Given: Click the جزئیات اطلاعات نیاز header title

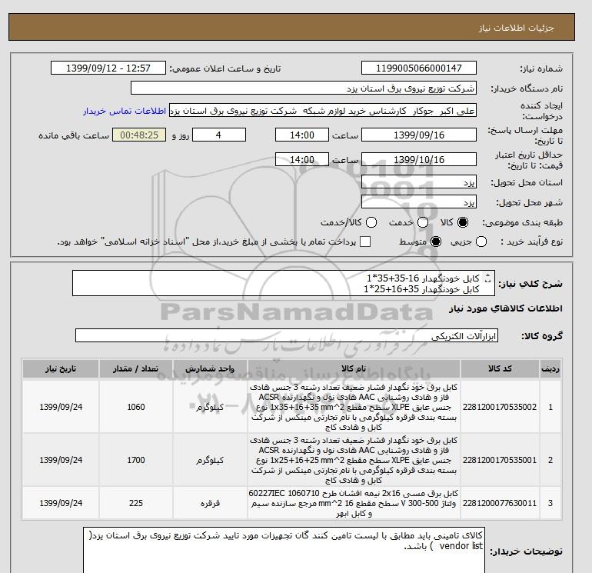Looking at the screenshot, I should 516,28.
